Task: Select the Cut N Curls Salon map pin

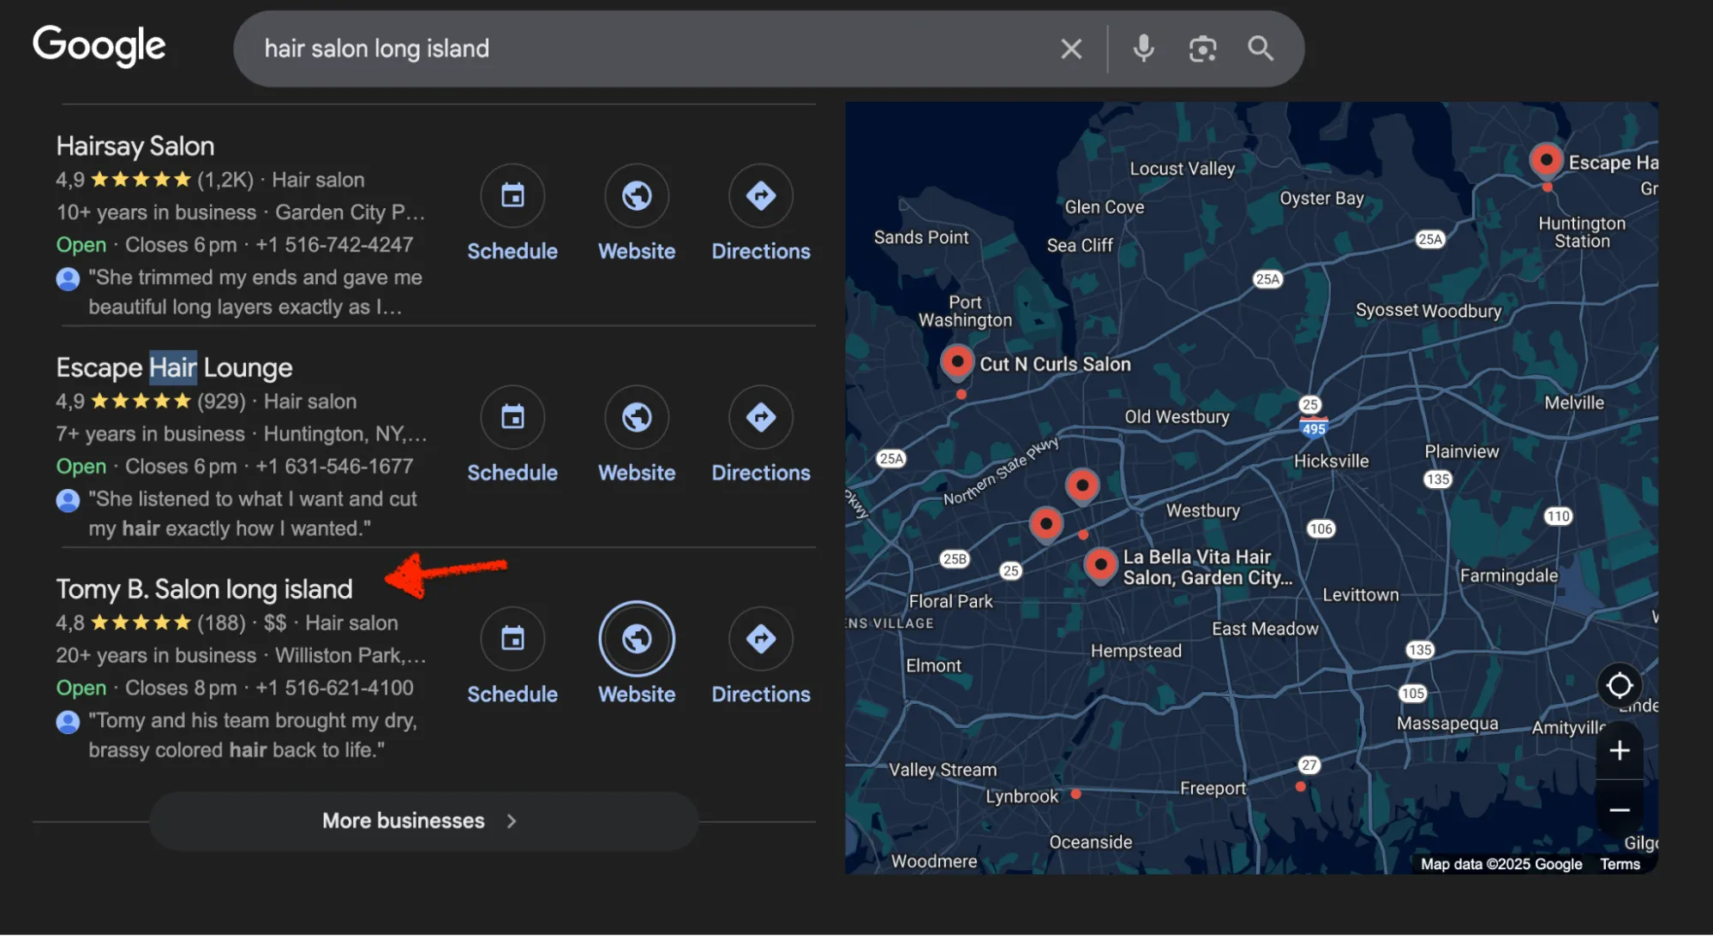Action: [957, 361]
